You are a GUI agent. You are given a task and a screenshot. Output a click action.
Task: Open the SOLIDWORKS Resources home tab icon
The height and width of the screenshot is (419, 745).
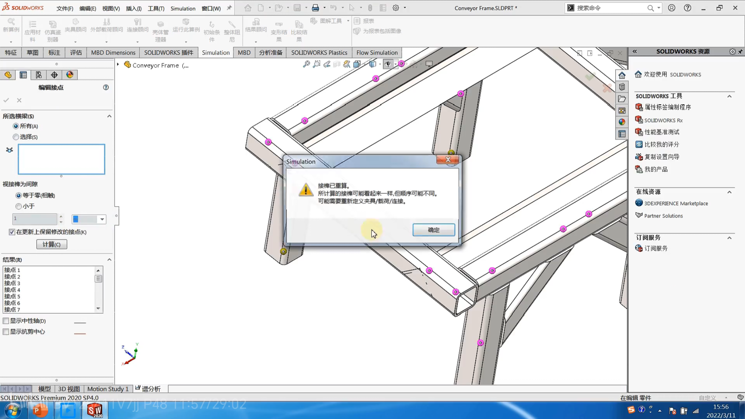[x=622, y=75]
